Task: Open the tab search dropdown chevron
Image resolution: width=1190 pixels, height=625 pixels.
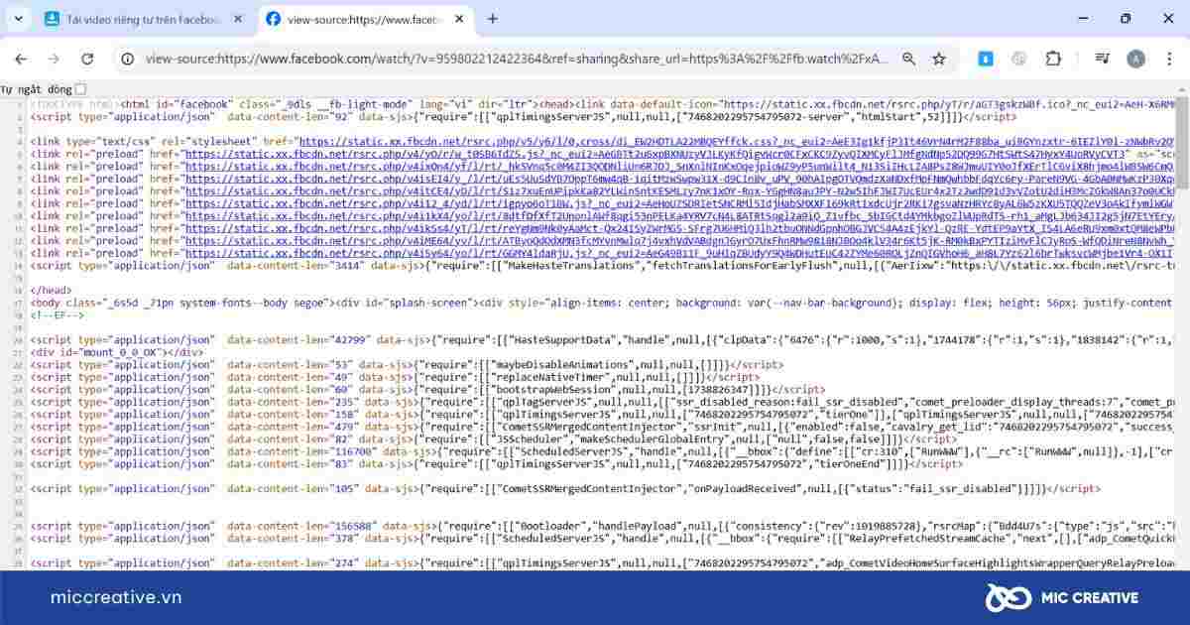Action: 20,19
